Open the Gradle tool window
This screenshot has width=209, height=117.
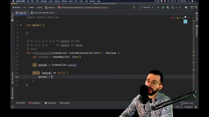tap(197, 17)
